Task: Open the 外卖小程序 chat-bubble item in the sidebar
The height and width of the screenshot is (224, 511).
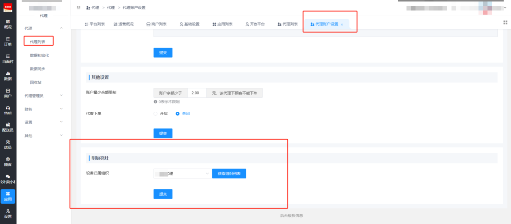Action: coord(8,179)
